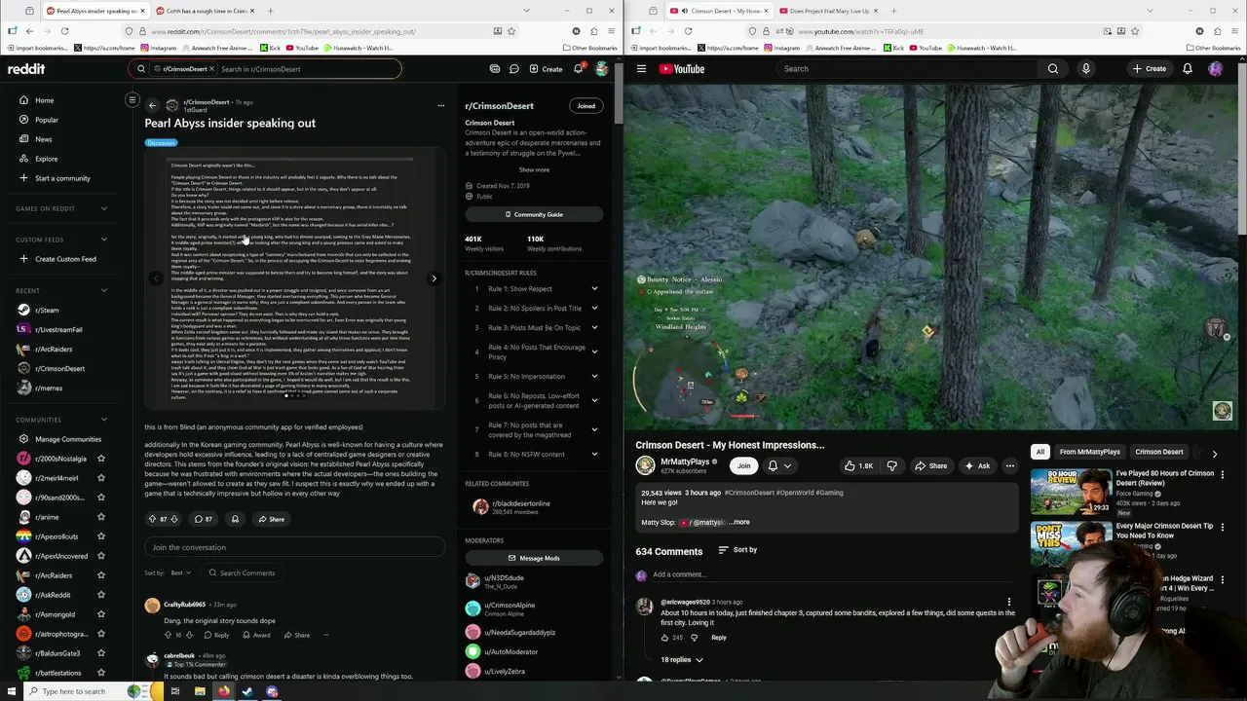Screen dimensions: 1247x701
Task: Share the YouTube video
Action: click(930, 465)
